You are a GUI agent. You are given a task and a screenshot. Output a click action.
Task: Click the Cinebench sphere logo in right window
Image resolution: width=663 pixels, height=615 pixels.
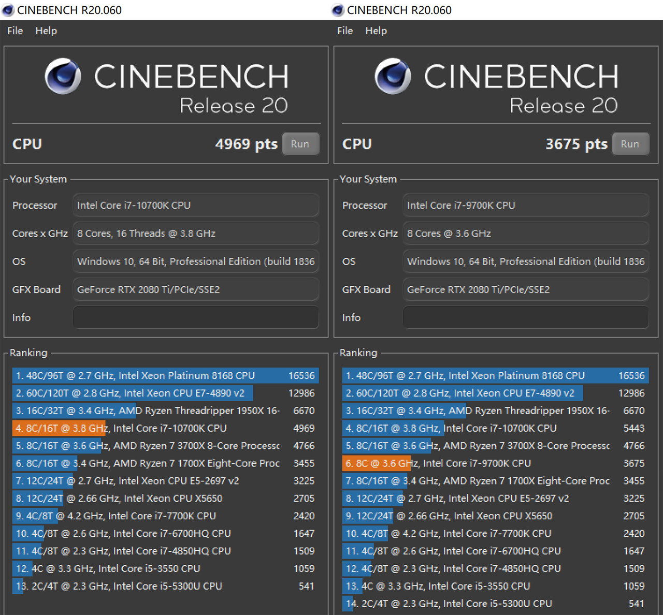393,76
